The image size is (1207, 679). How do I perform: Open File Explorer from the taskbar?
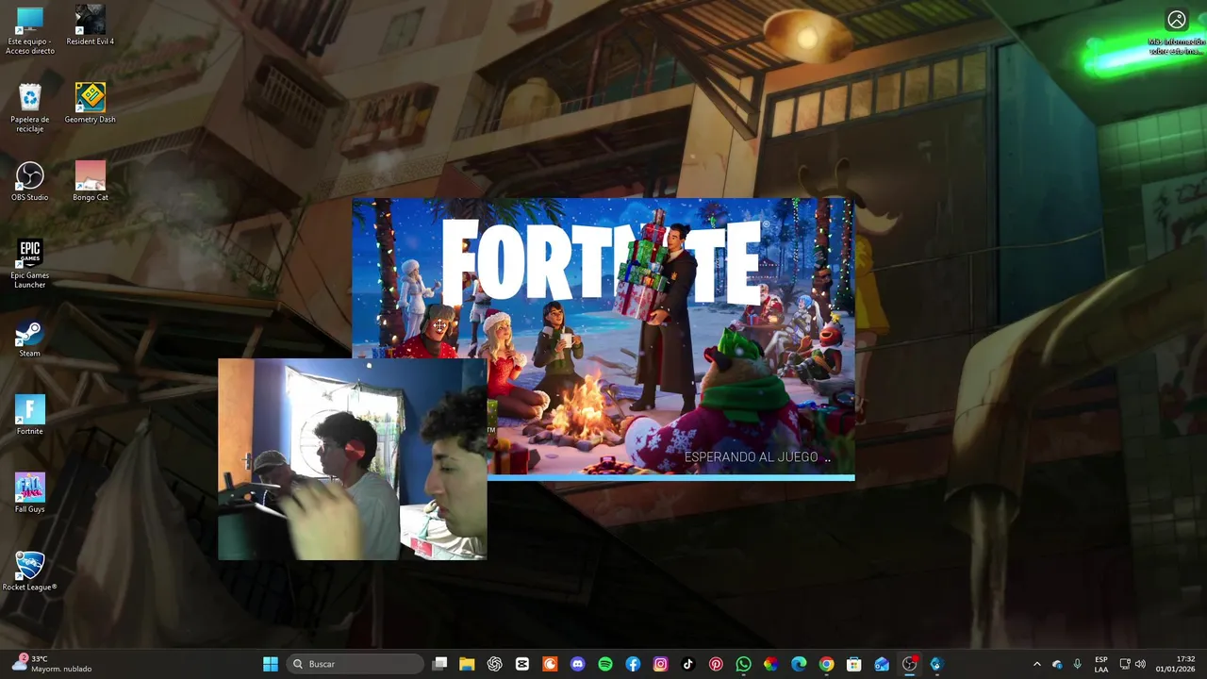click(467, 664)
